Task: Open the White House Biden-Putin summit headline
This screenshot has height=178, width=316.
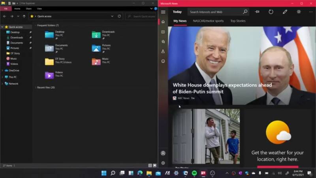Action: click(222, 88)
